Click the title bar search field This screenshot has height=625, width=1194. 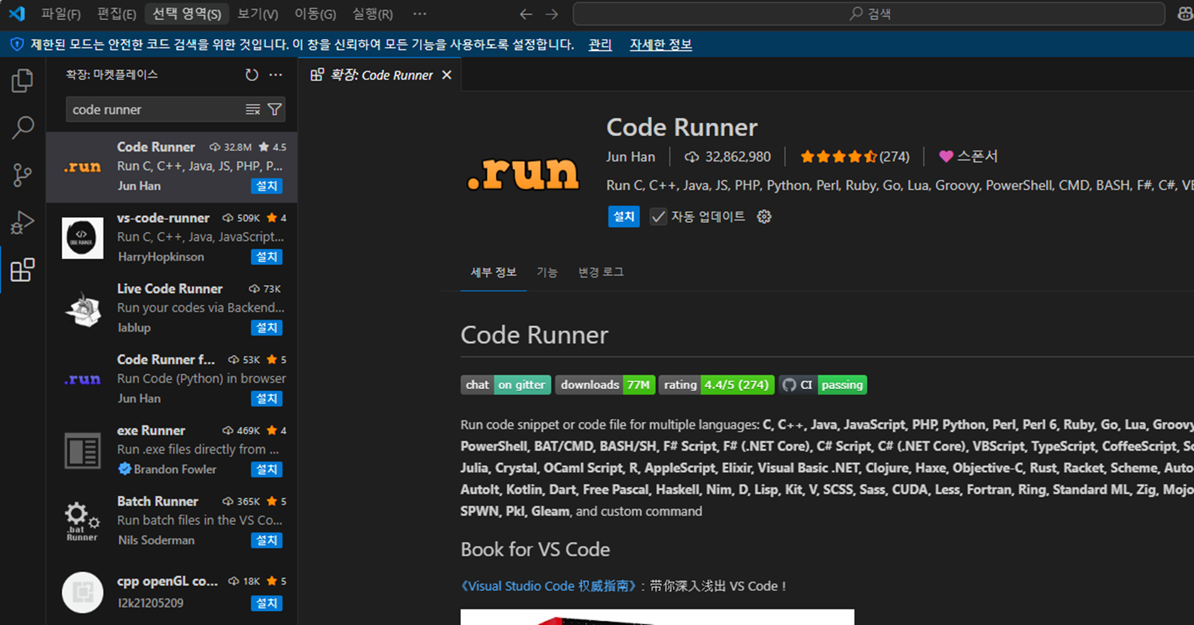tap(869, 14)
